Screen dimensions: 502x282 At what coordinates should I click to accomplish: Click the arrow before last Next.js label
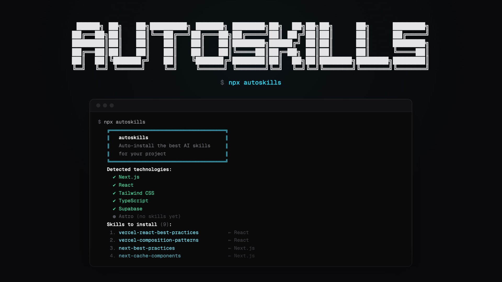pos(230,256)
